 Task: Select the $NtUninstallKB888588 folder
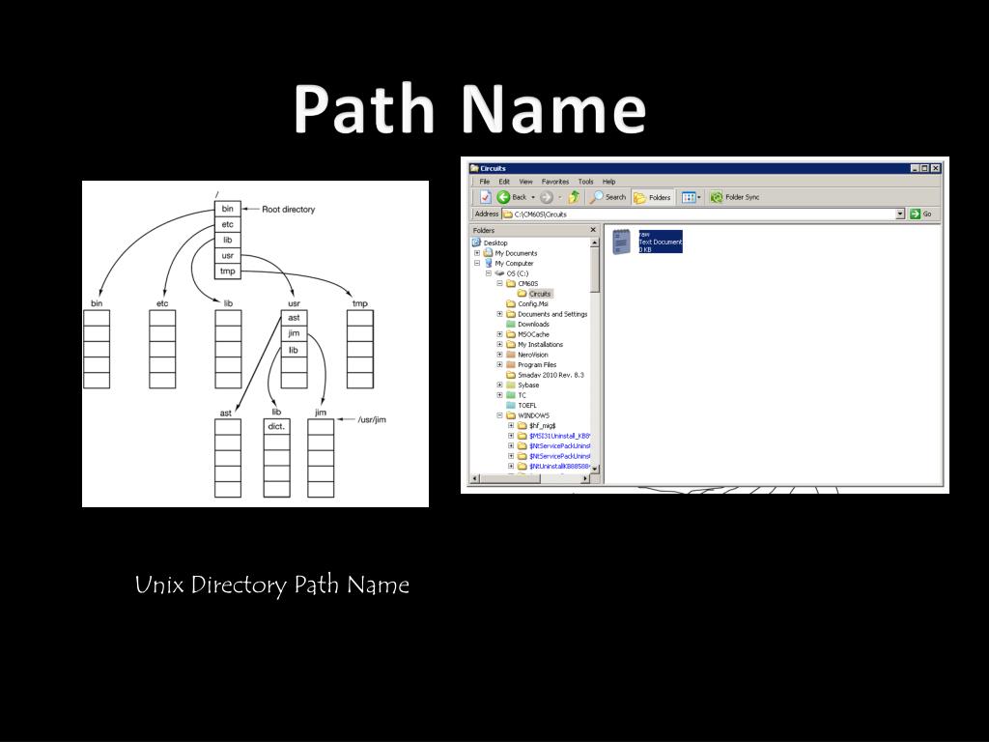(559, 467)
